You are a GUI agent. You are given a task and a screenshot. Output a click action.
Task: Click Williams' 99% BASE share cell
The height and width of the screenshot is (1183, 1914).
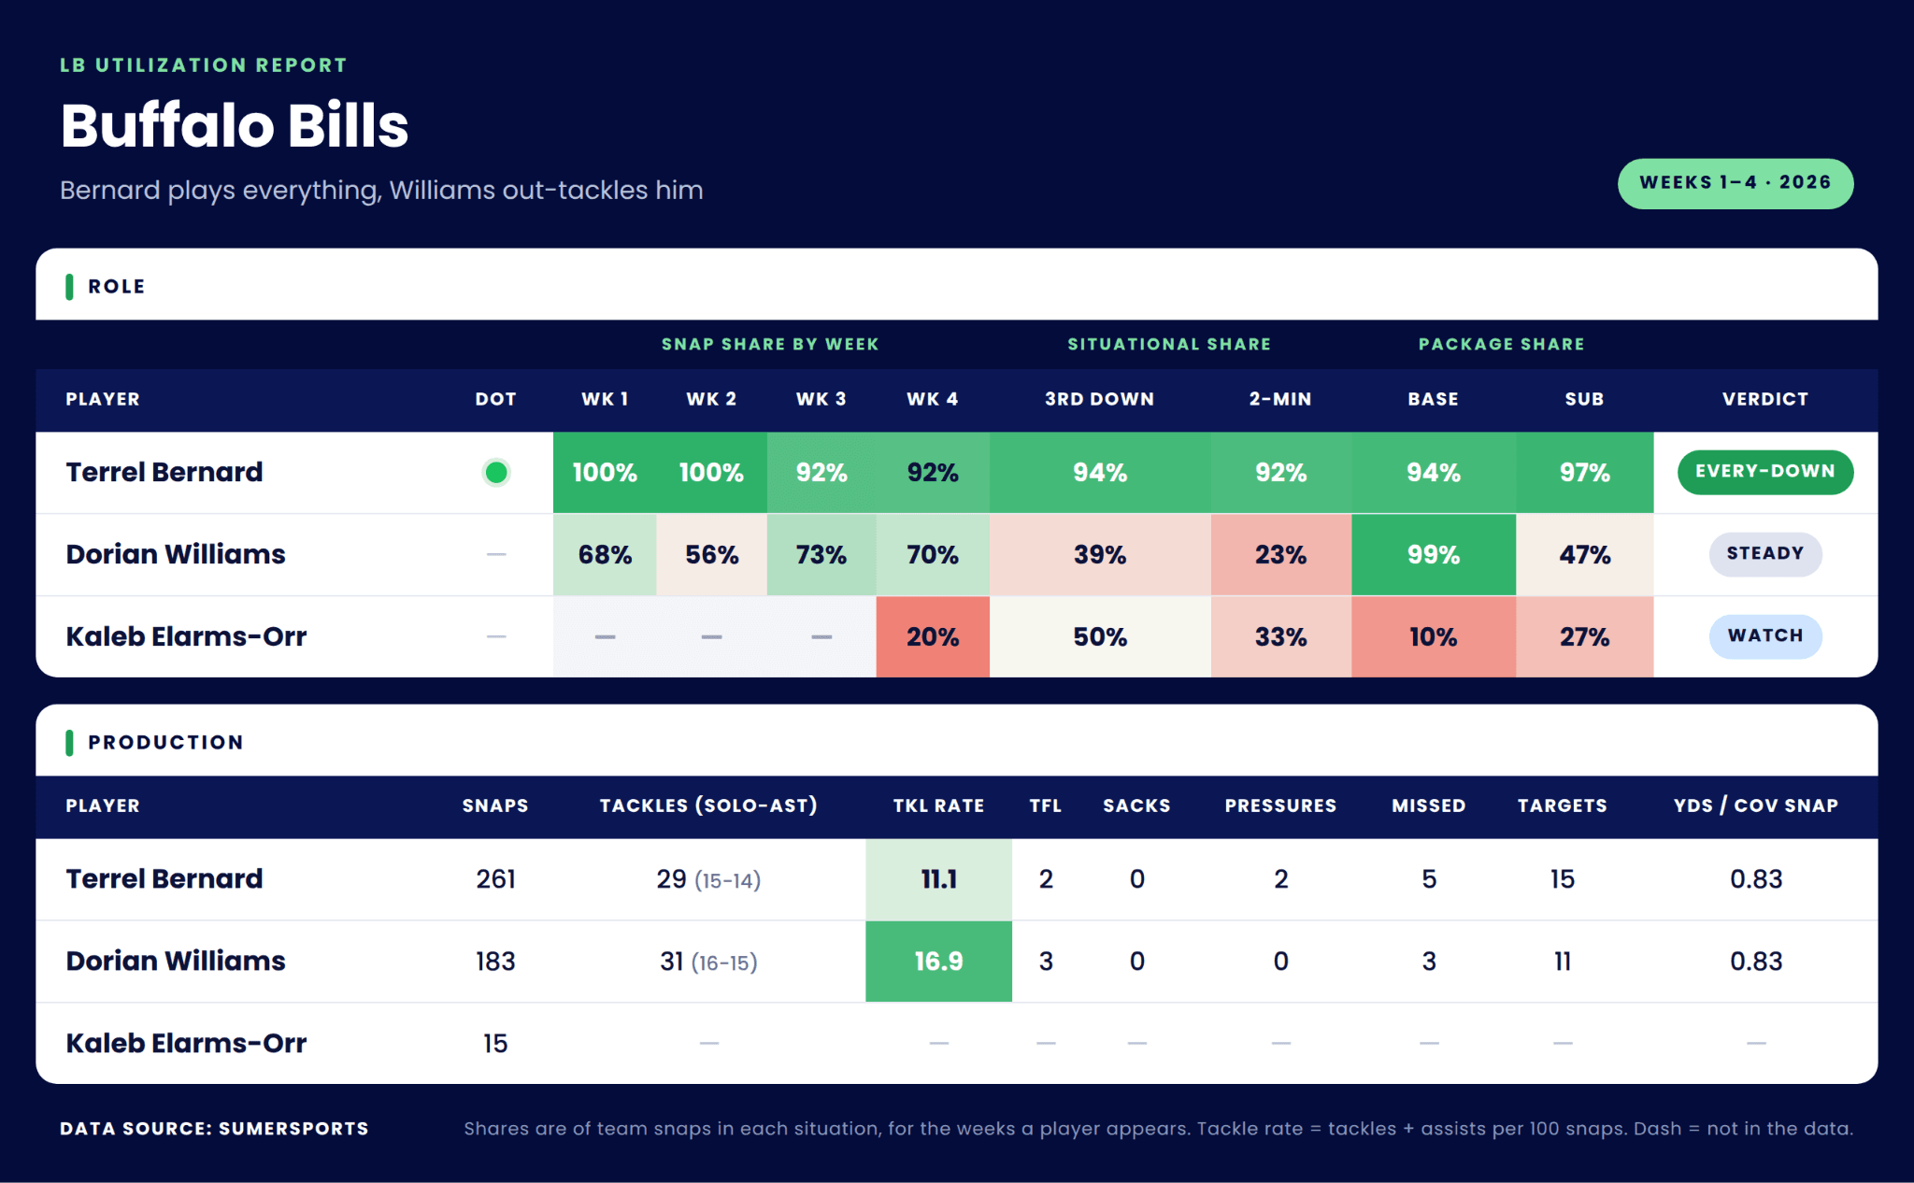click(1433, 555)
